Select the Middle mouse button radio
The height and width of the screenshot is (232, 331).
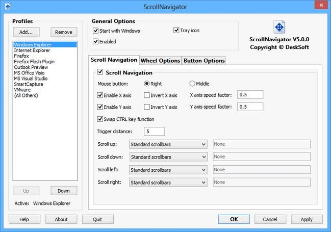pos(193,84)
